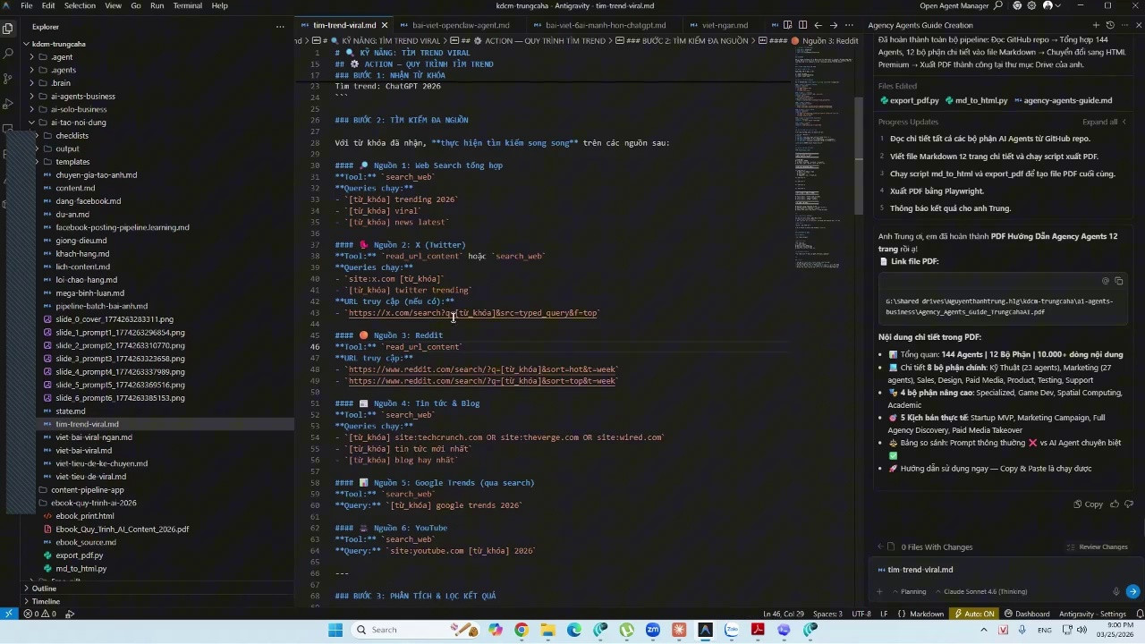Click the remote window status bar icon
The width and height of the screenshot is (1145, 644).
point(8,614)
